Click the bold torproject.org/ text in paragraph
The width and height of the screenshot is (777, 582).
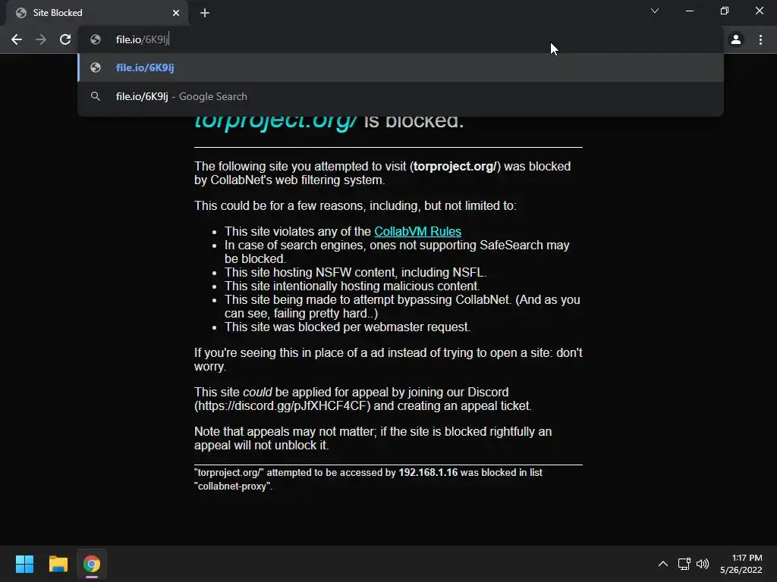click(x=455, y=166)
